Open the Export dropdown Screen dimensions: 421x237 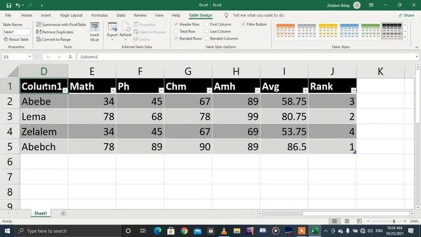(112, 39)
